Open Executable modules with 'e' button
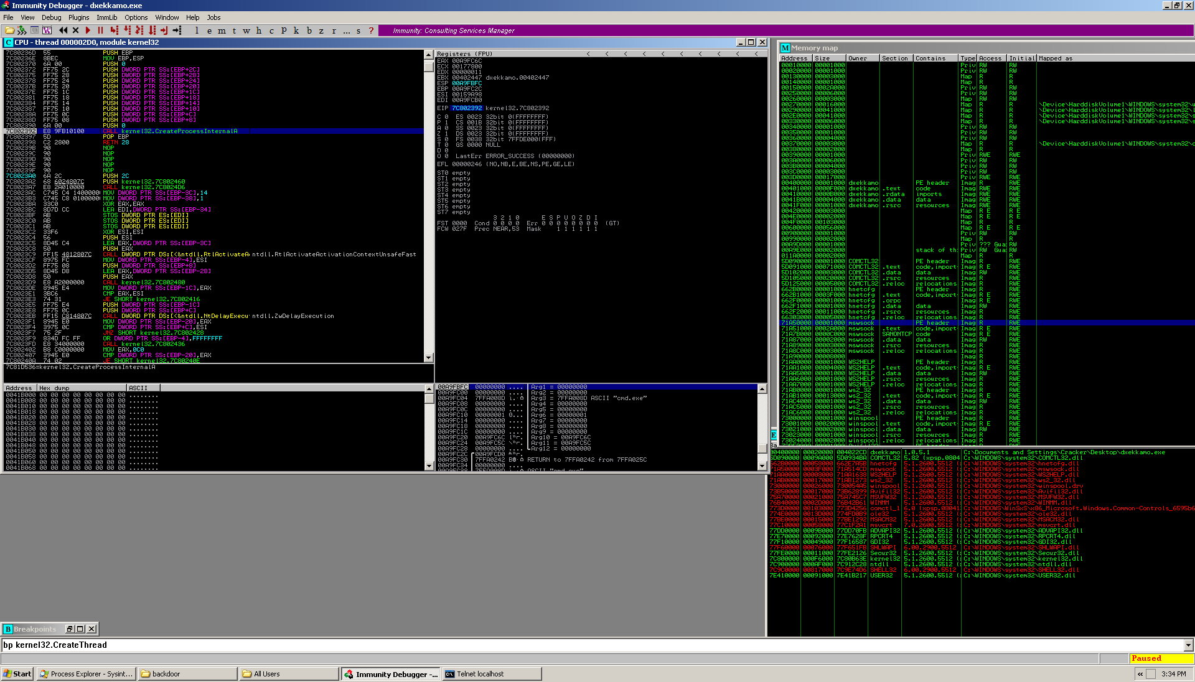The width and height of the screenshot is (1195, 682). coord(209,30)
